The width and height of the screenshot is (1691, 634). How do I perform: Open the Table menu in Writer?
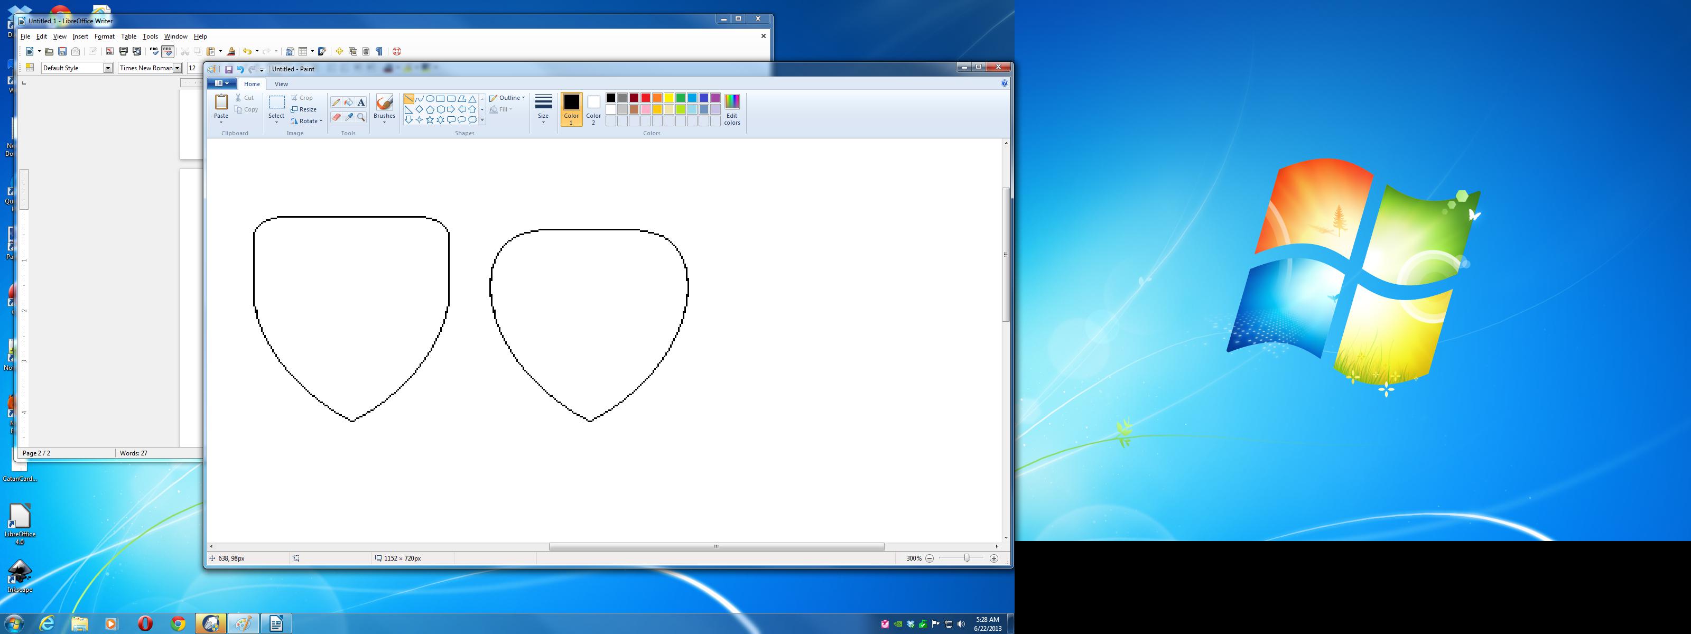[x=128, y=37]
